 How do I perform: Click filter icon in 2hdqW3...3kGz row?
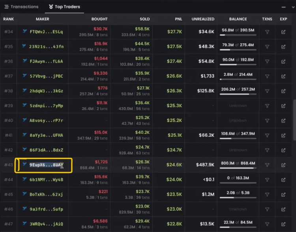pyautogui.click(x=267, y=91)
